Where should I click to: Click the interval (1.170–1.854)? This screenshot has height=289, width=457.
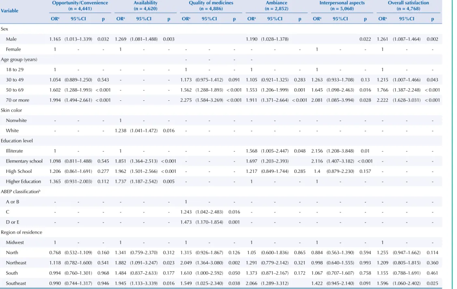point(209,223)
